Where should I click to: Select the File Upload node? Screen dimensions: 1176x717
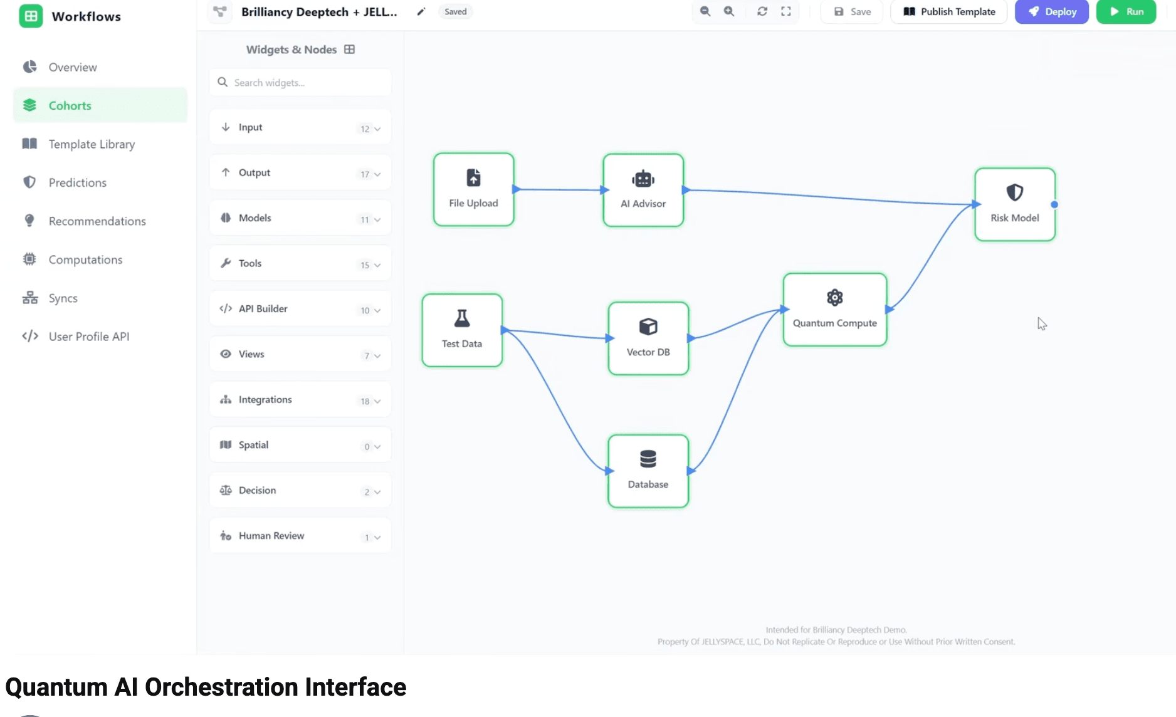coord(474,190)
